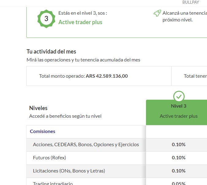Select the Licitaciones (ONs, Bonos y Letras) row
Viewport: 207px width, 185px height.
click(69, 171)
